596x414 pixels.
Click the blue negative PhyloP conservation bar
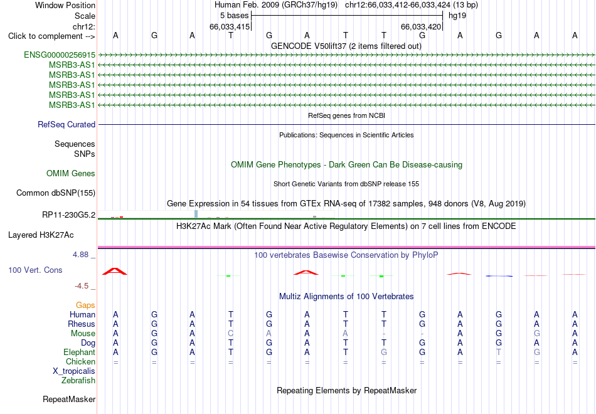click(499, 276)
